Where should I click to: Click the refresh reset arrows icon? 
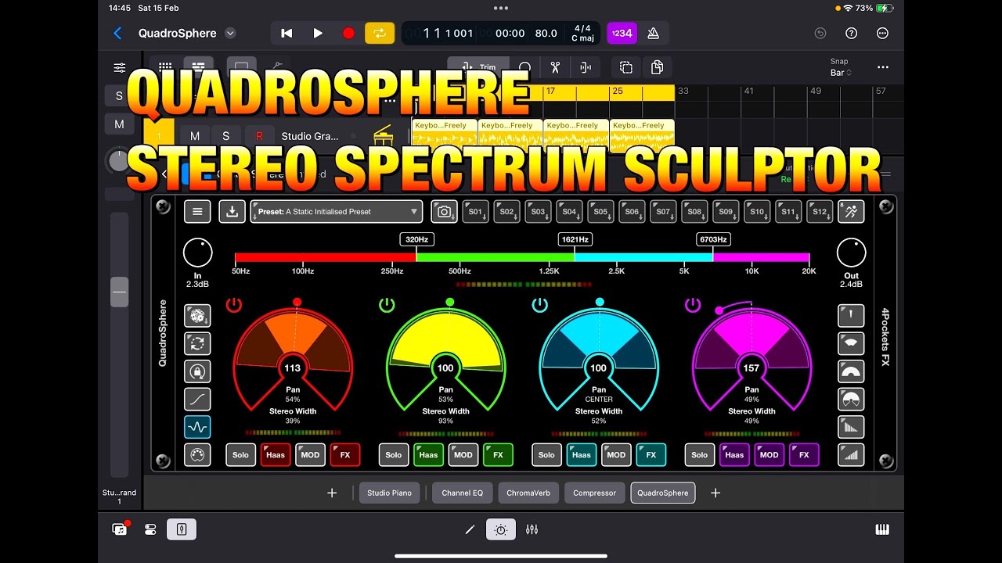coord(197,343)
